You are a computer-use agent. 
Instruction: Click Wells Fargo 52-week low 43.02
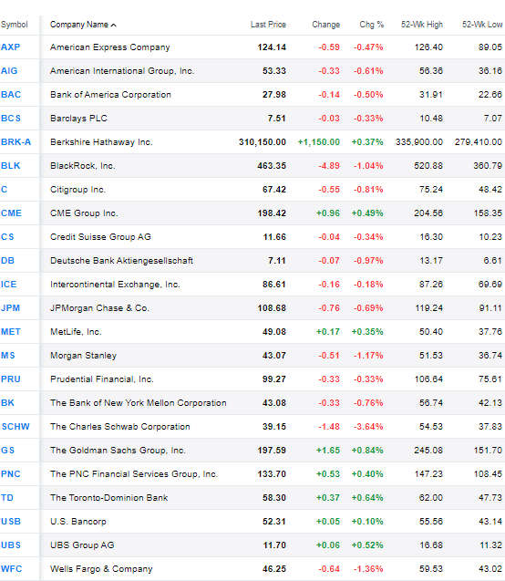(x=490, y=569)
